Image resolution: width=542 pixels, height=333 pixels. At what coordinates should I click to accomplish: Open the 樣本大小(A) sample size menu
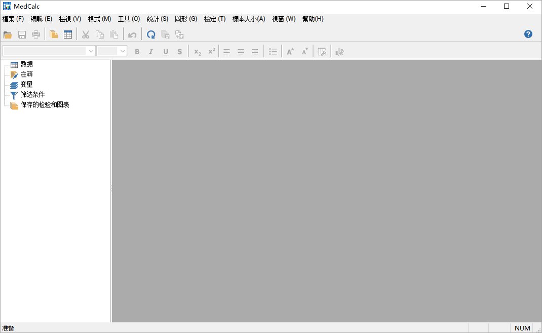point(249,19)
